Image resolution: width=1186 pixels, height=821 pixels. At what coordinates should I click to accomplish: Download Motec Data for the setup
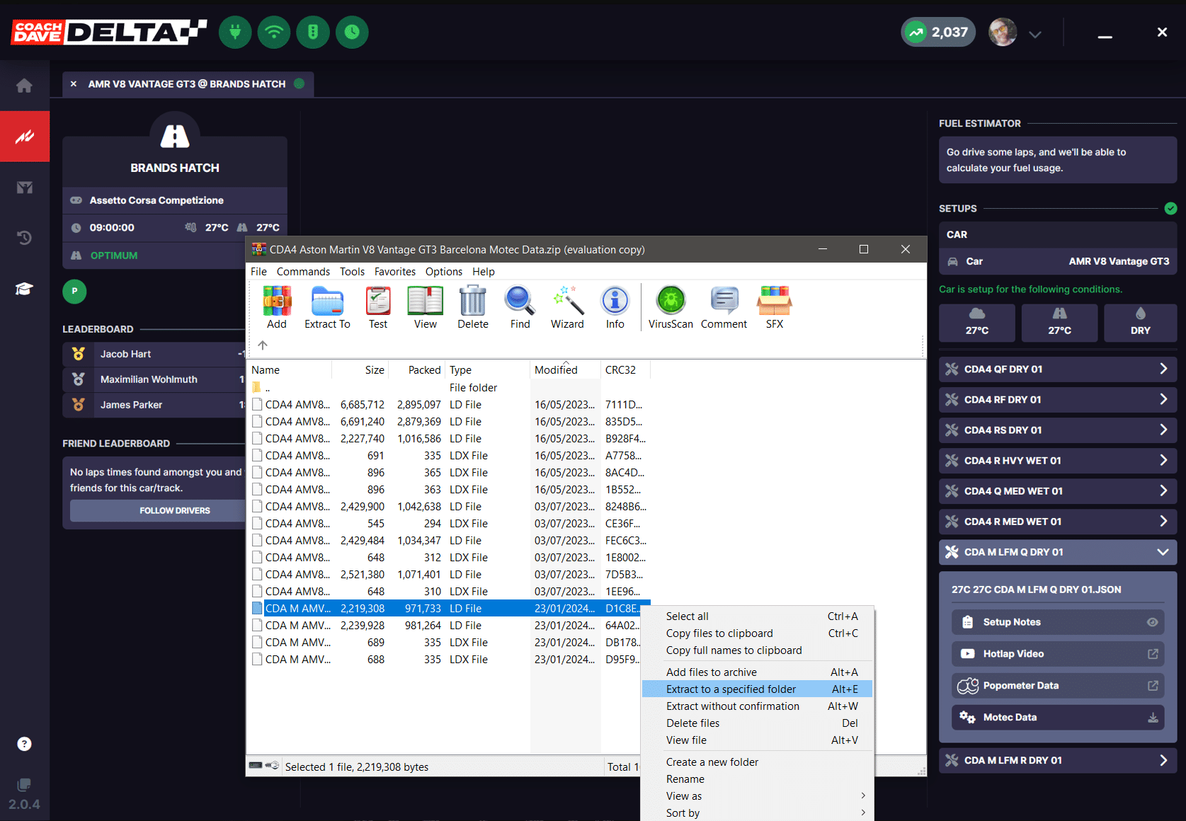click(1152, 717)
